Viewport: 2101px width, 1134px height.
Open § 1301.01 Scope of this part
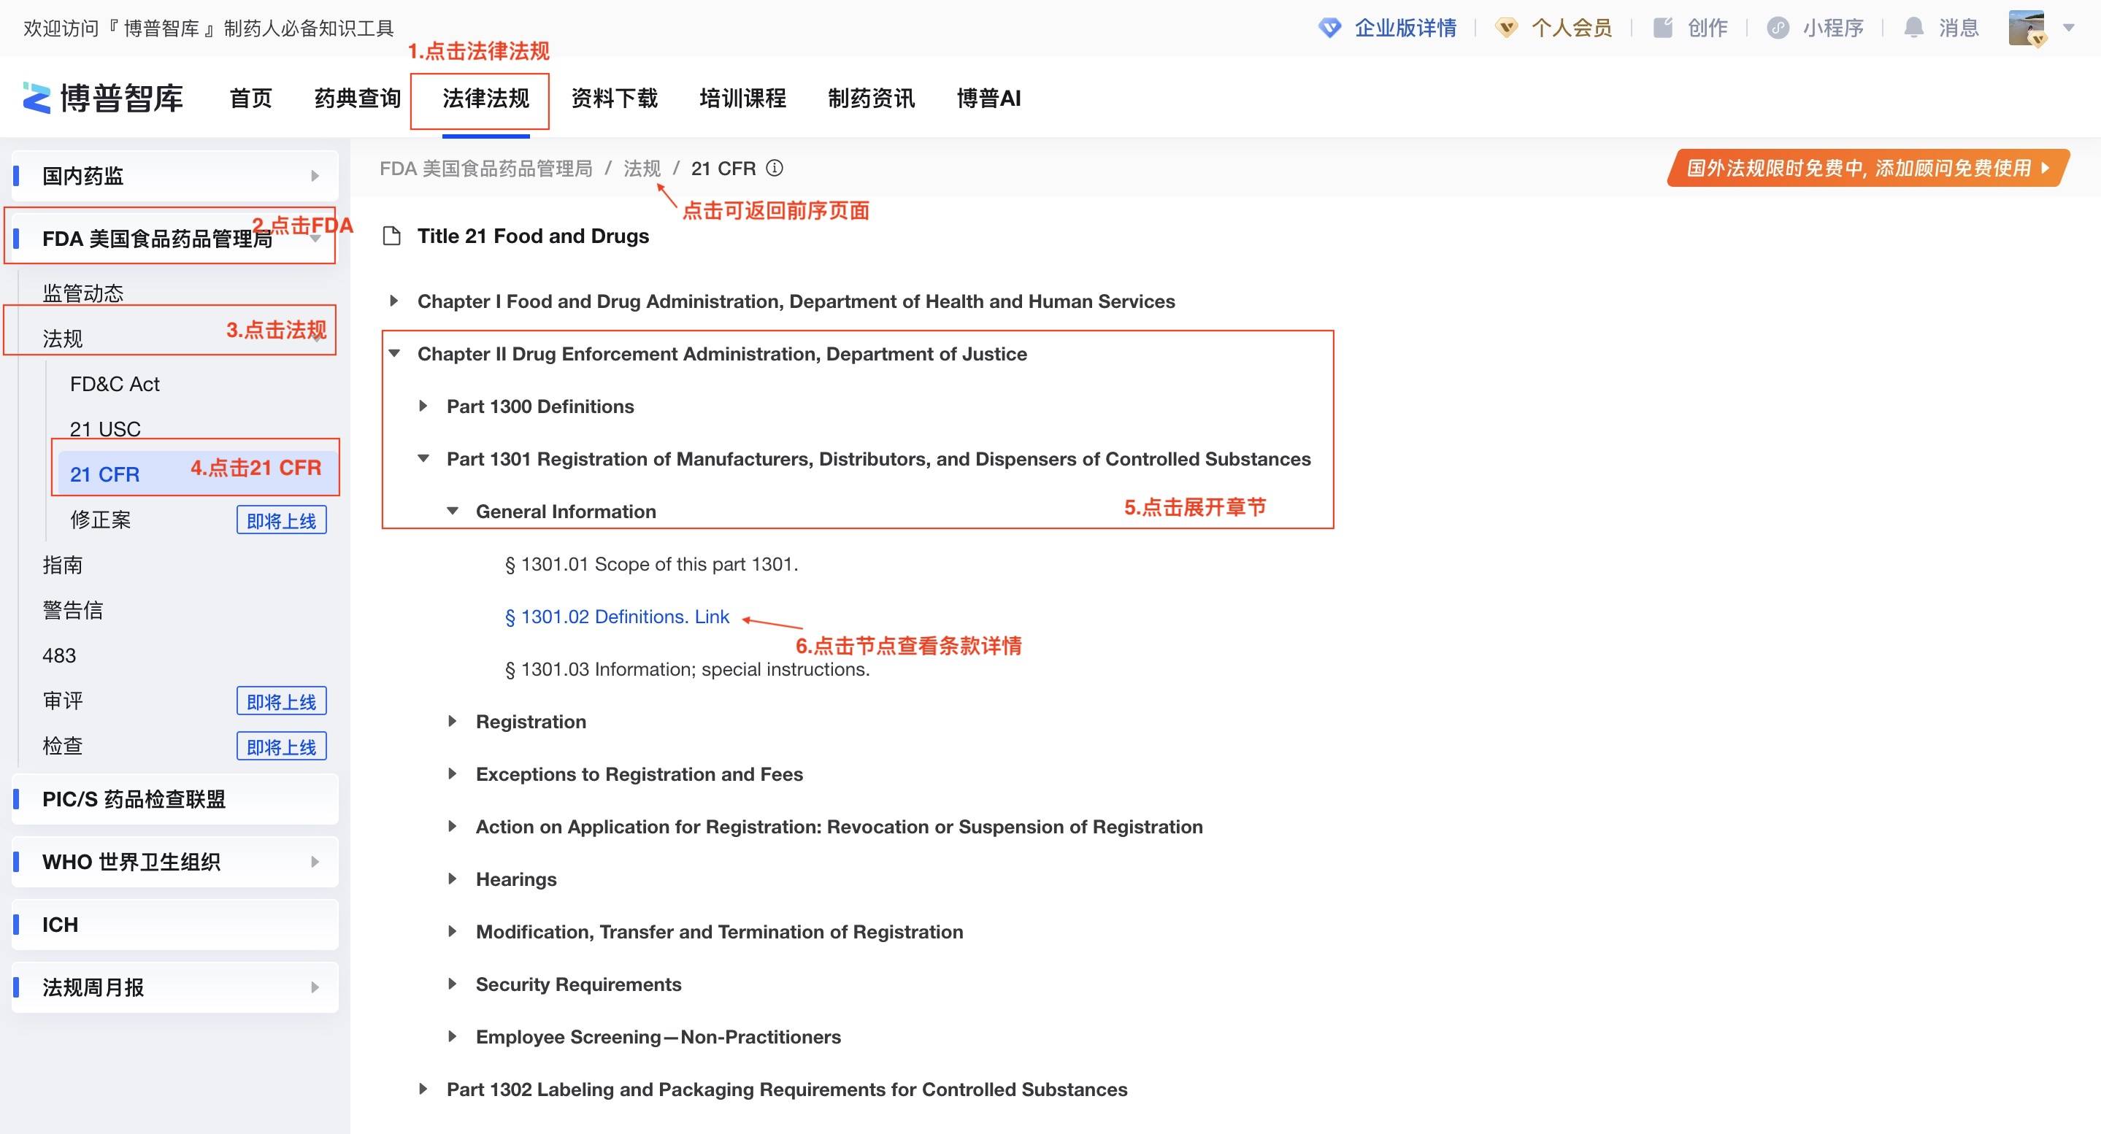point(651,564)
